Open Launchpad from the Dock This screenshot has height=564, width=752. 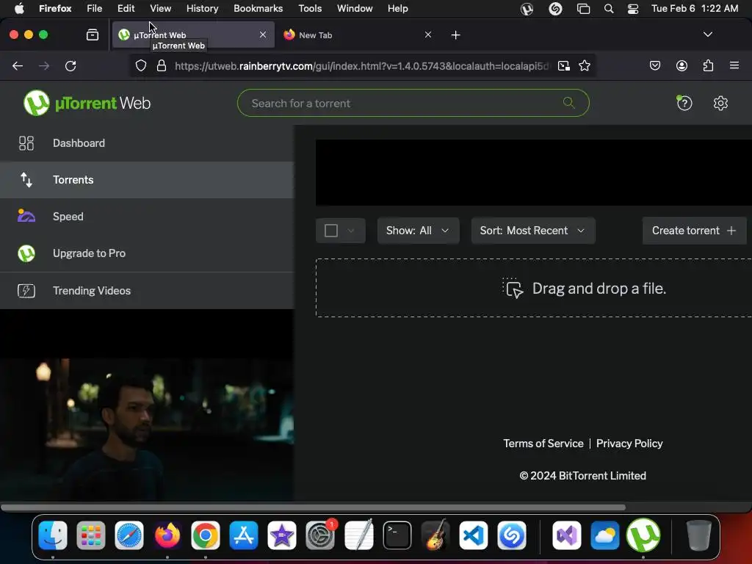click(x=90, y=535)
